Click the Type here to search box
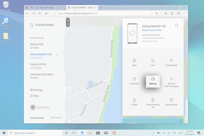Image resolution: width=204 pixels, height=136 pixels. pos(35,133)
